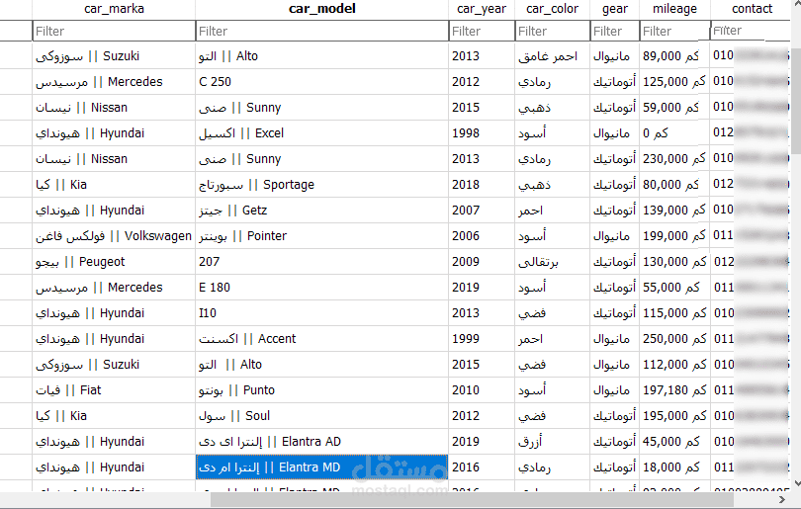The image size is (801, 509).
Task: Select the year 2018 cell
Action: tap(482, 185)
